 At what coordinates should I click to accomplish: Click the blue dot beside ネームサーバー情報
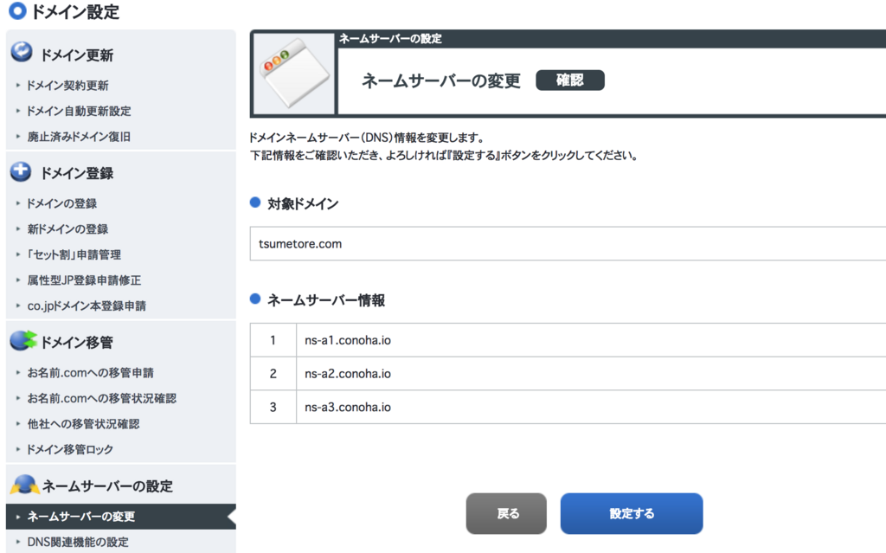click(x=254, y=300)
